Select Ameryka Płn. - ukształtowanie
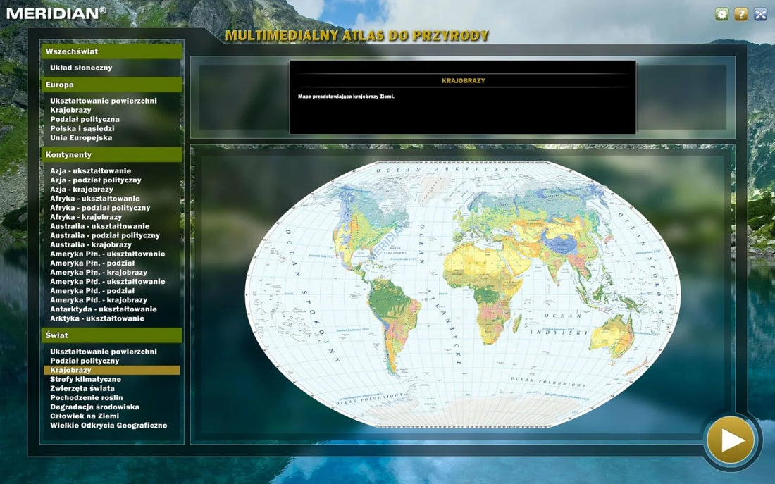 pyautogui.click(x=107, y=254)
